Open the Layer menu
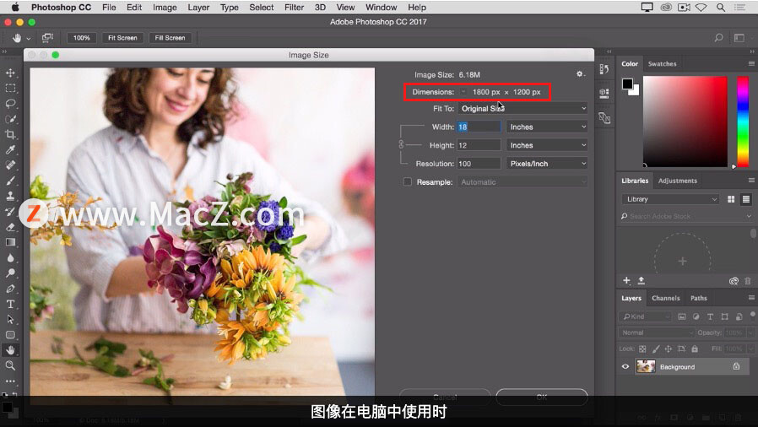Screen dimensions: 758x427 [198, 8]
